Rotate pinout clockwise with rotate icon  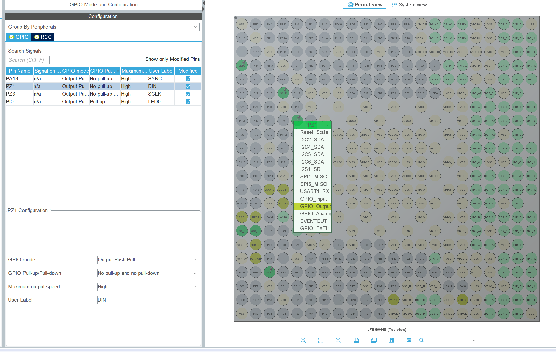[356, 340]
